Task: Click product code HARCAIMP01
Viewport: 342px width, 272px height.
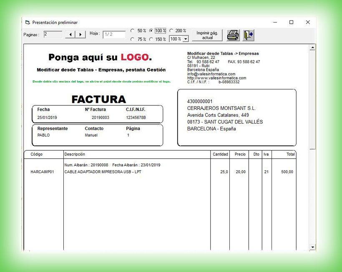Action: (42, 172)
